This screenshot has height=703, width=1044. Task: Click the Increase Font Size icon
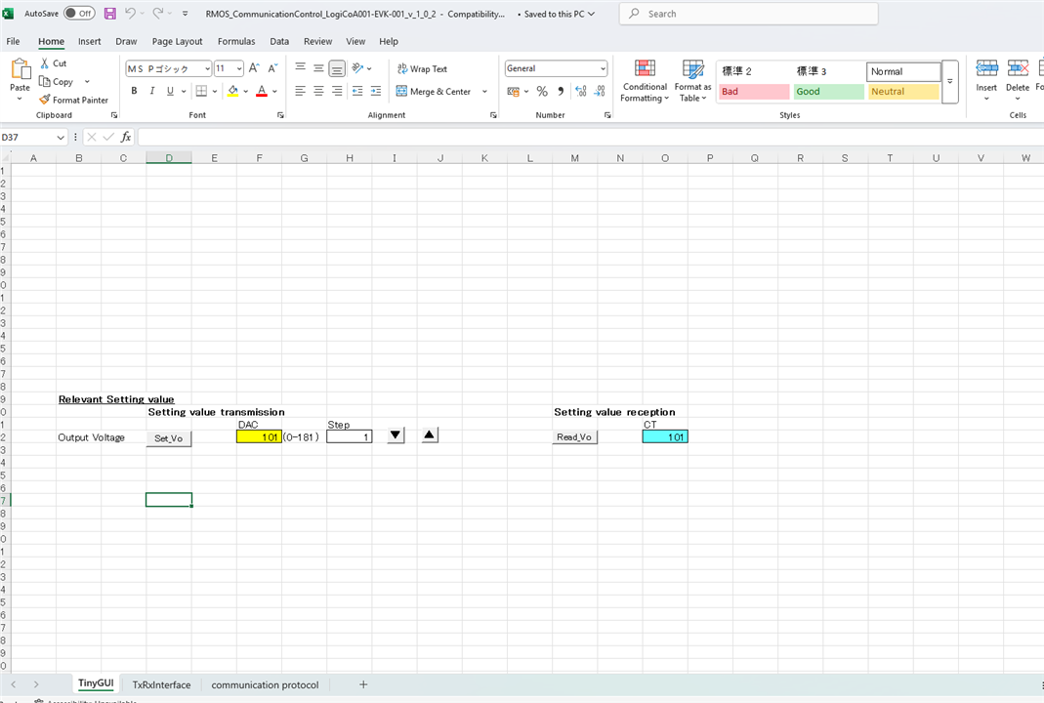coord(254,68)
